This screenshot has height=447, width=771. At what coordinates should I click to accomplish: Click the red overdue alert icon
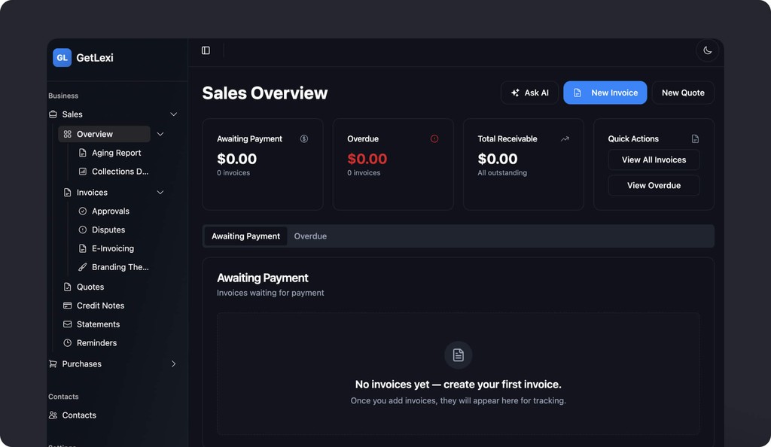pyautogui.click(x=434, y=138)
